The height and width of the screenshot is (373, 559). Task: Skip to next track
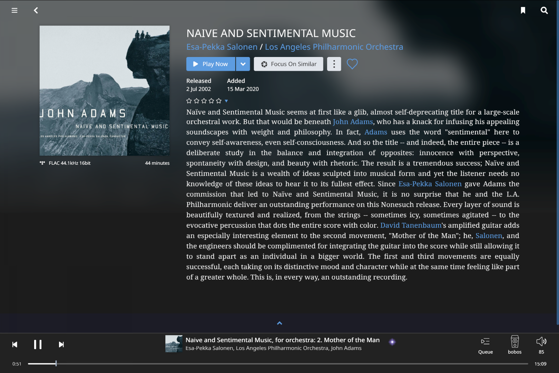click(61, 344)
